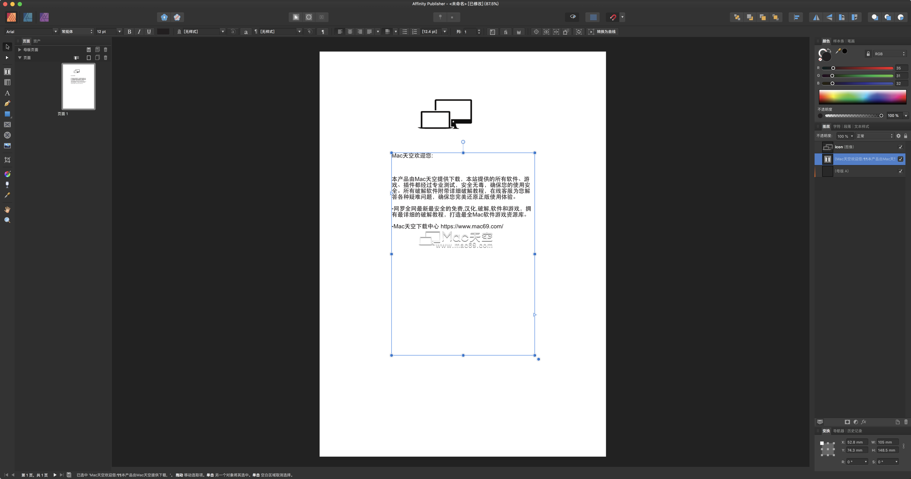Toggle show special characters pilcrow
This screenshot has height=479, width=911.
click(323, 32)
